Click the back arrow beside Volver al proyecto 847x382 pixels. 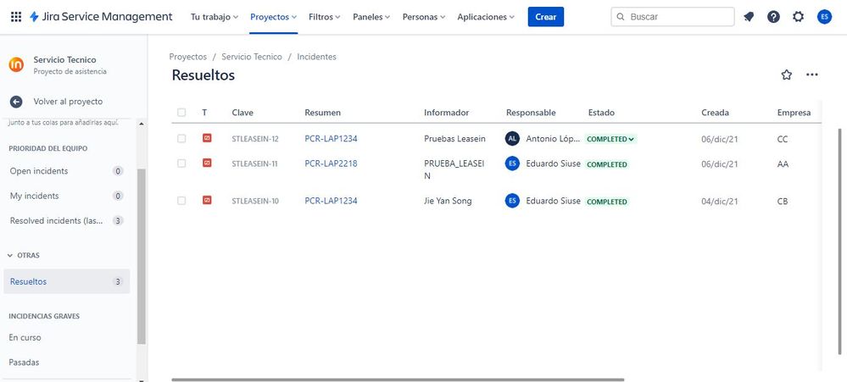click(16, 102)
